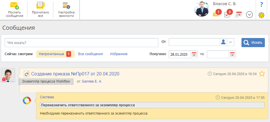Open the Создание приказа №Пр017 link
Image resolution: width=270 pixels, height=122 pixels.
75,74
